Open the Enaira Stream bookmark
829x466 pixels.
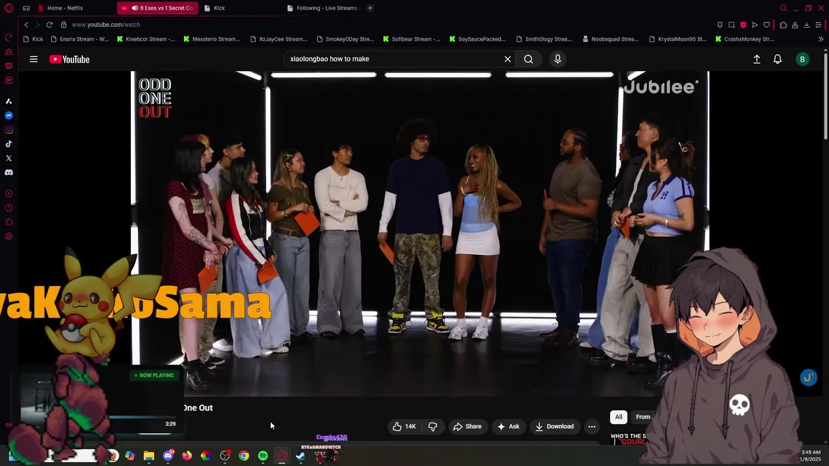[79, 39]
